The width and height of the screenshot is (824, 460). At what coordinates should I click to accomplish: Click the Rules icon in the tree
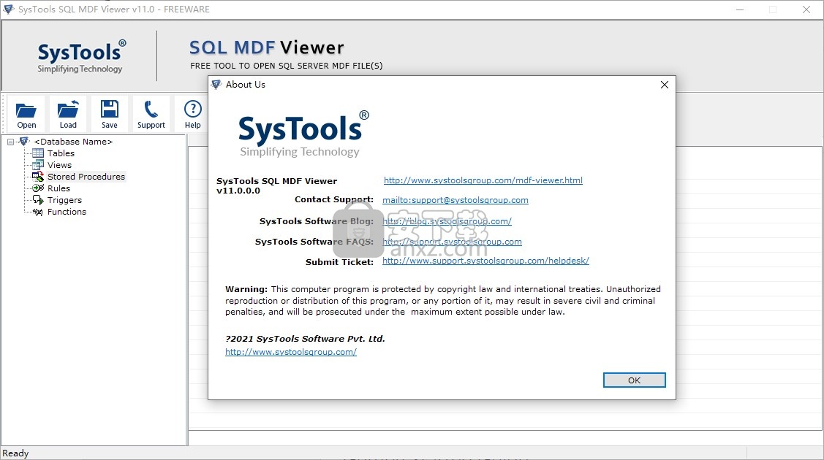[38, 188]
